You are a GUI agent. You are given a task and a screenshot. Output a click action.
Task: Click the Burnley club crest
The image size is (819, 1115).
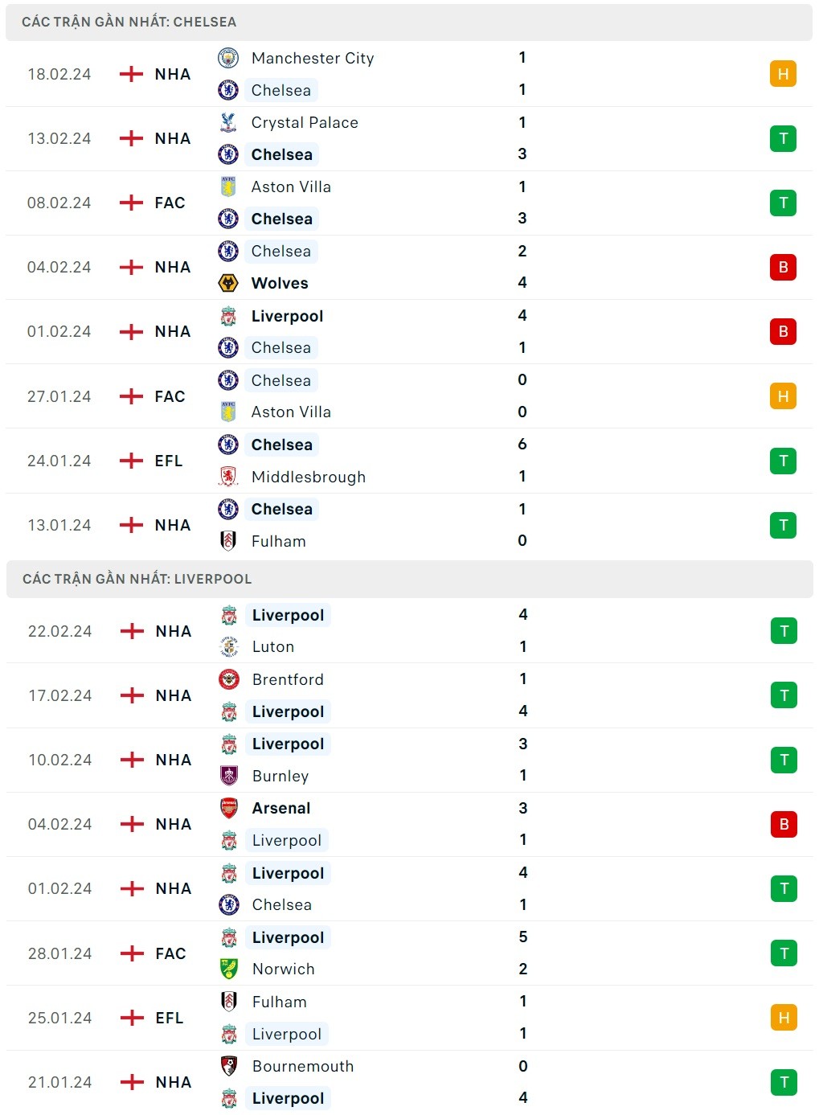click(229, 776)
